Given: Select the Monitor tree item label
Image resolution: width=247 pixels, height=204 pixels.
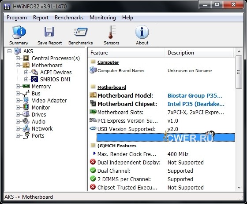Looking at the screenshot, I should point(41,108).
